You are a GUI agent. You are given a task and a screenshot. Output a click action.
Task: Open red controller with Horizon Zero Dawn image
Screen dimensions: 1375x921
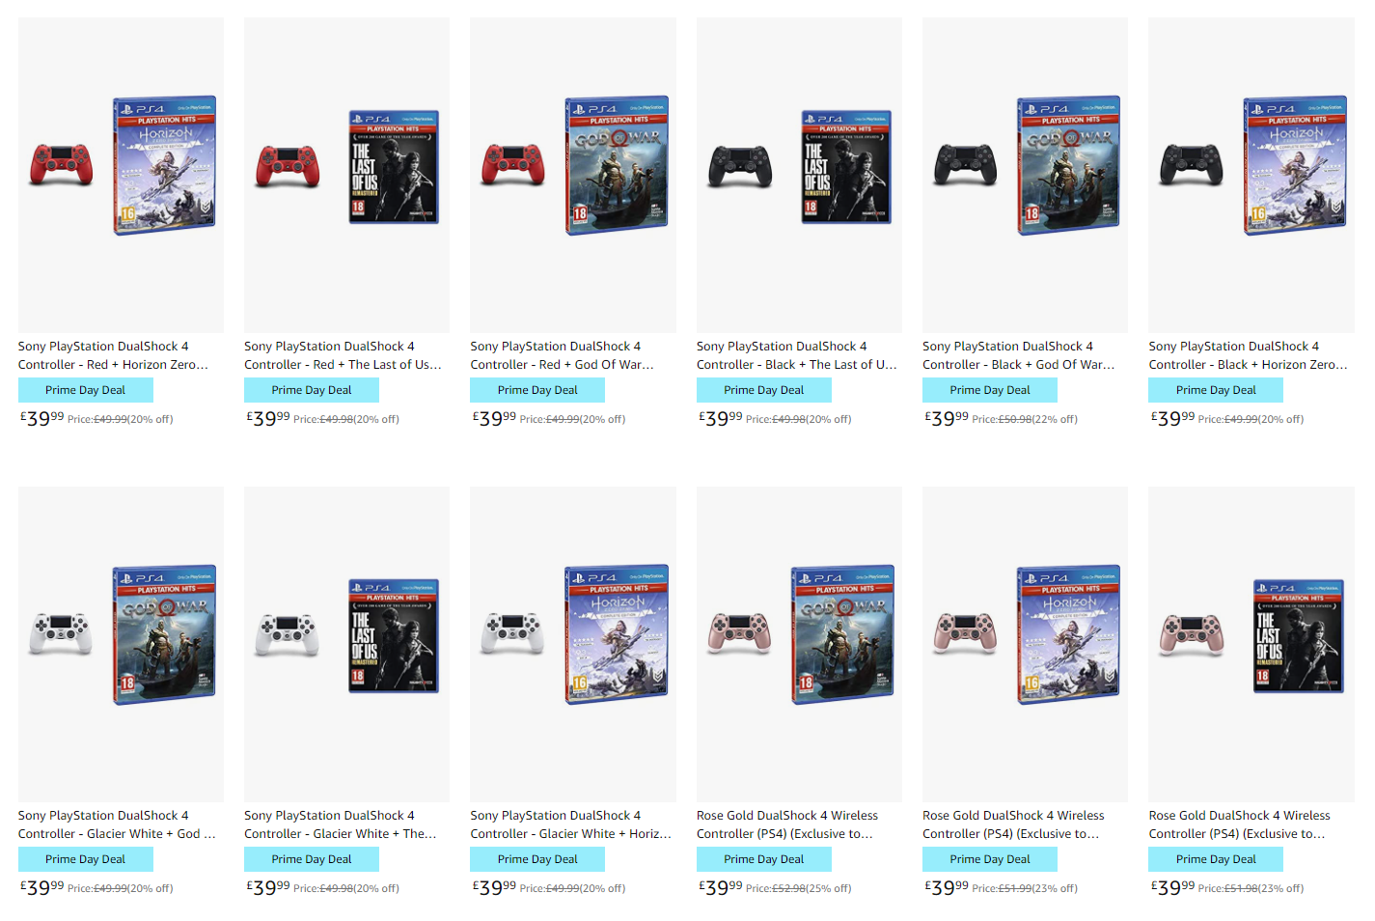point(121,175)
